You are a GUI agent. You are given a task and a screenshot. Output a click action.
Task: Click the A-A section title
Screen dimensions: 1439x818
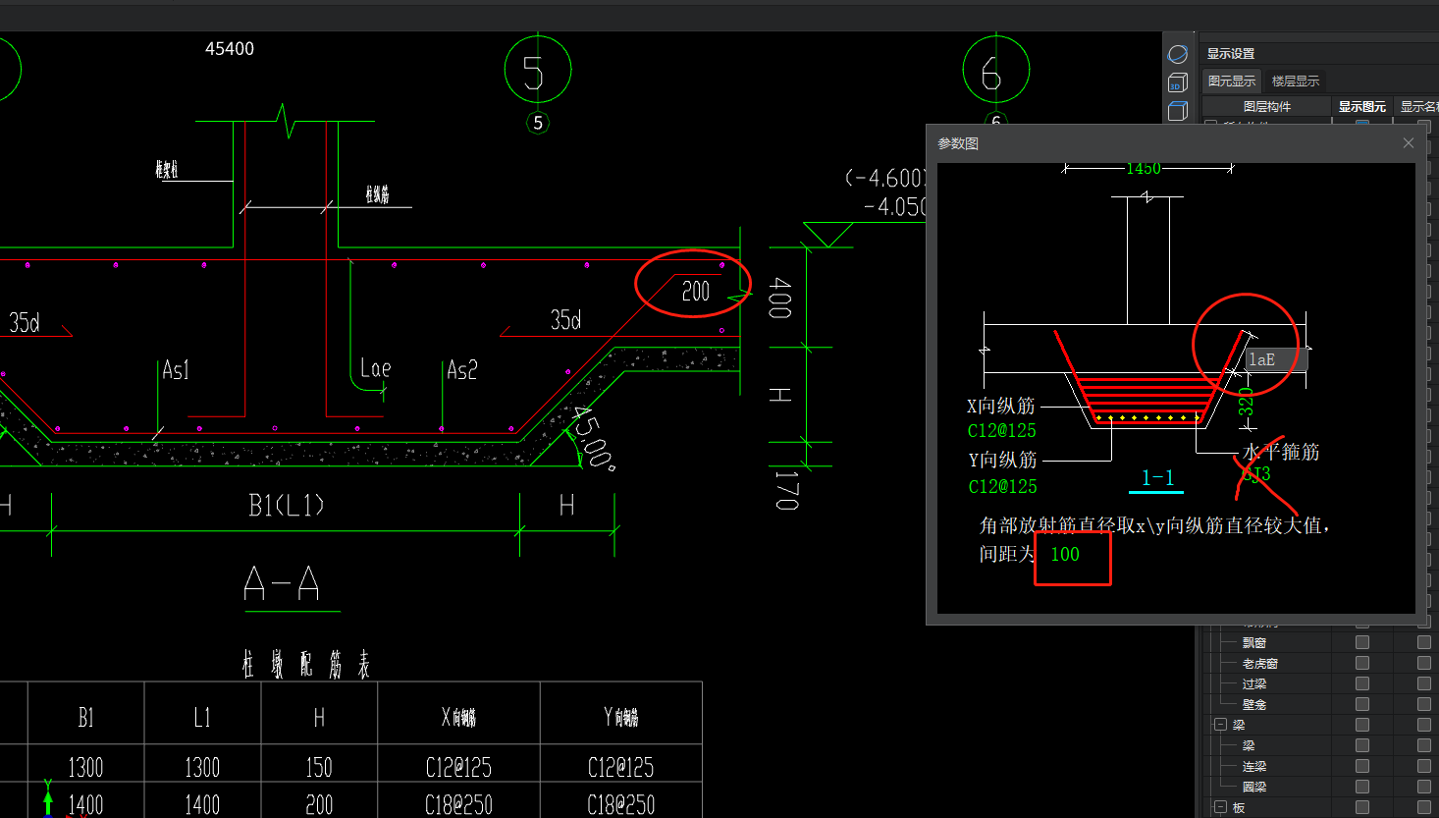pyautogui.click(x=282, y=584)
